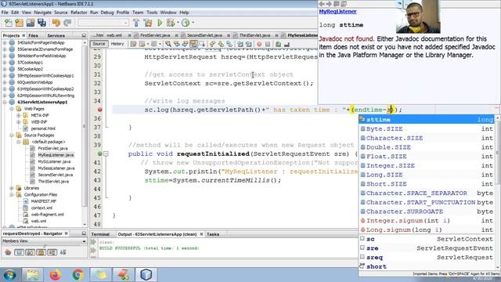
Task: Switch to FirstServlet.java editor tab
Action: (155, 35)
